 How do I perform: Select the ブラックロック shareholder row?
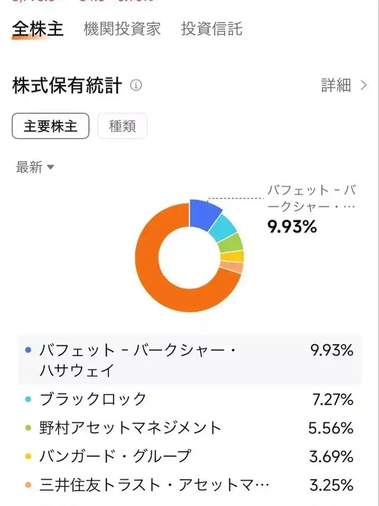pos(189,399)
